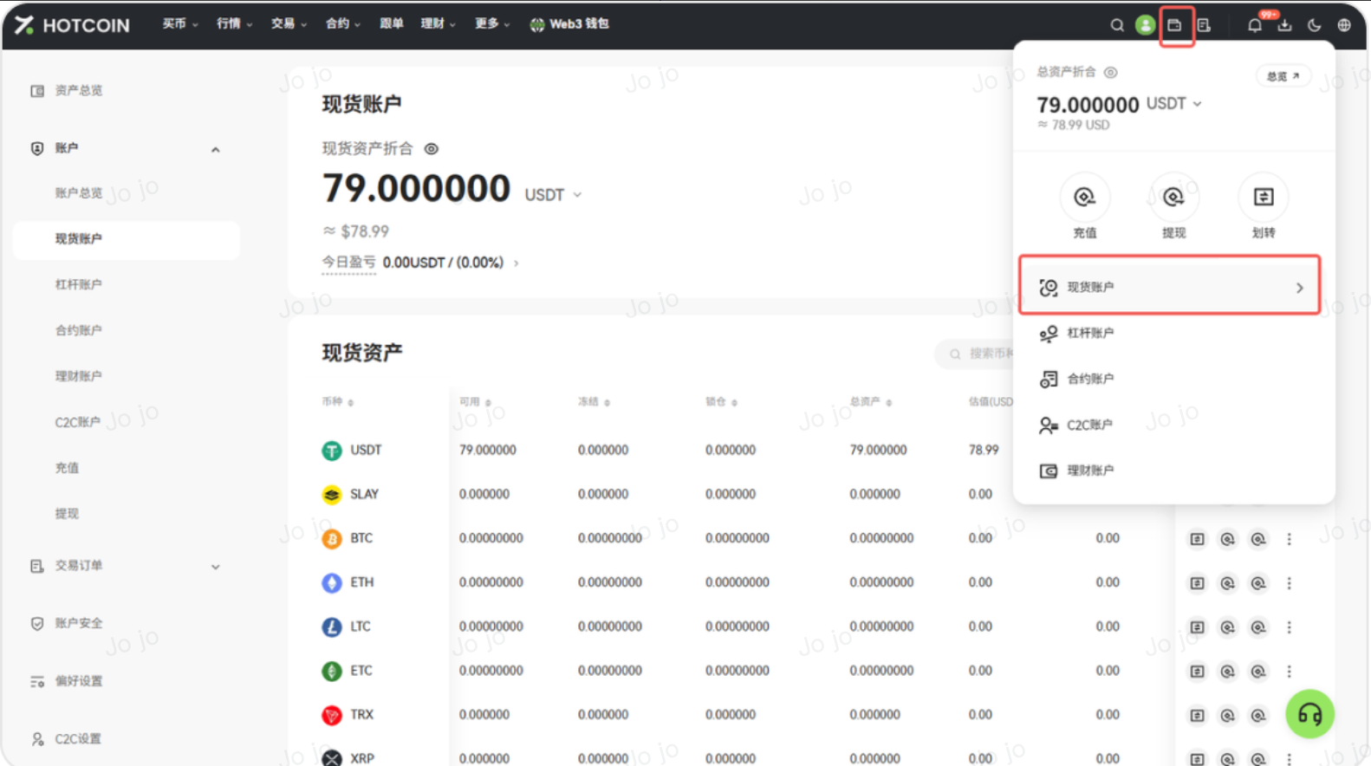Open the language globe icon
The height and width of the screenshot is (766, 1371).
1343,25
